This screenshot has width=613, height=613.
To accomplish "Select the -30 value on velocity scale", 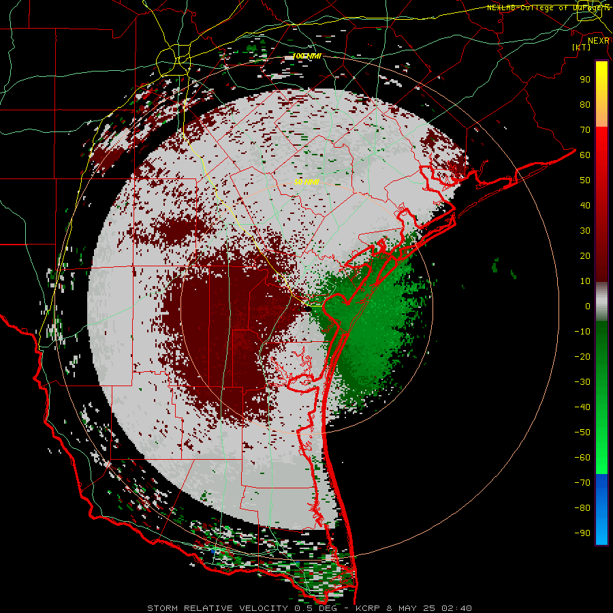I will (582, 382).
